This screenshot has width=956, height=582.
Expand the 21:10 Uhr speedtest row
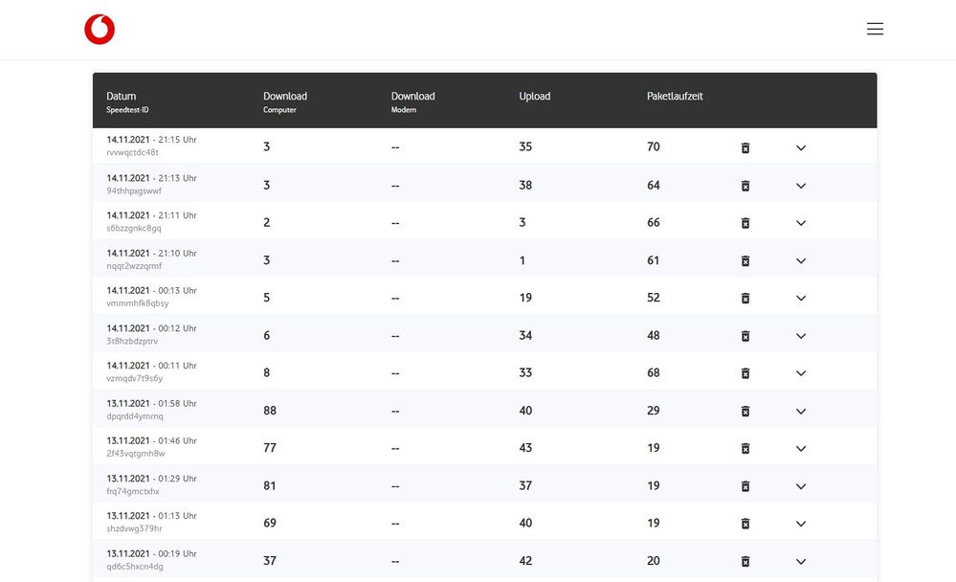point(801,260)
